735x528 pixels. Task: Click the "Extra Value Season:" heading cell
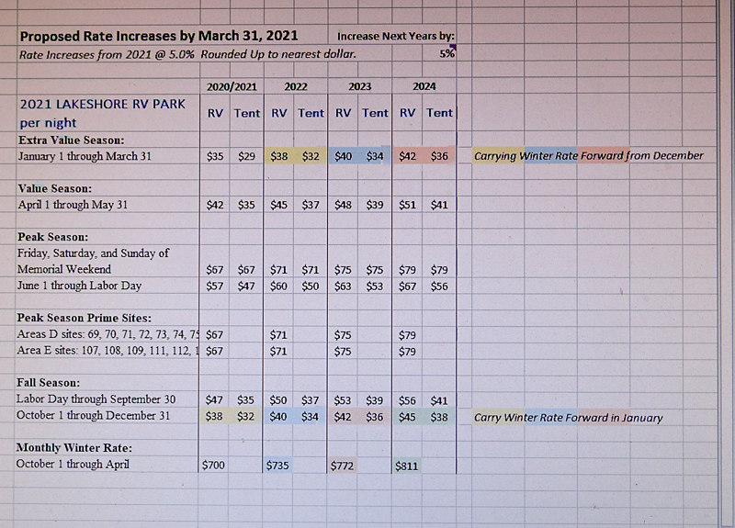click(x=71, y=140)
